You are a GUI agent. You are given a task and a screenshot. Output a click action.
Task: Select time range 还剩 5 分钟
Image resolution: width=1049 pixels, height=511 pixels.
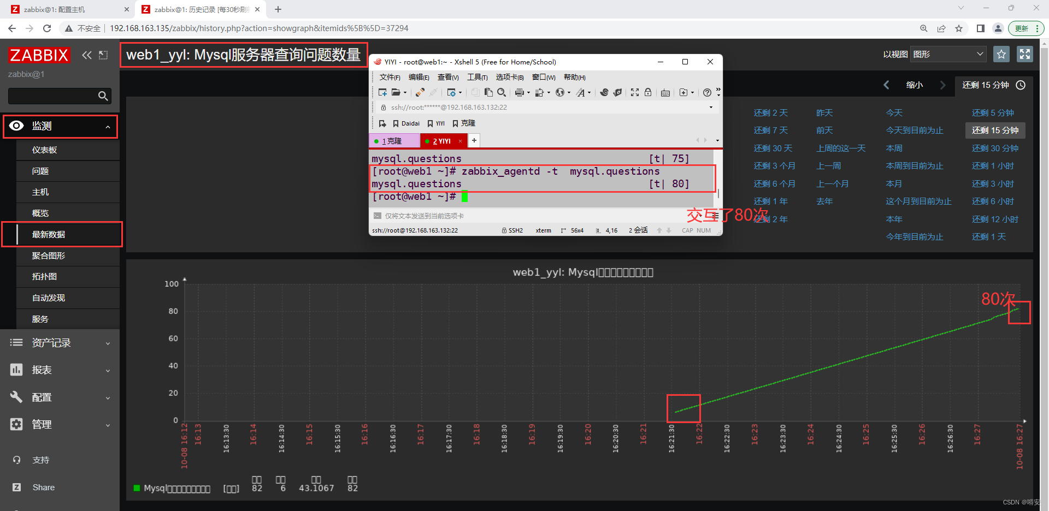[x=993, y=113]
